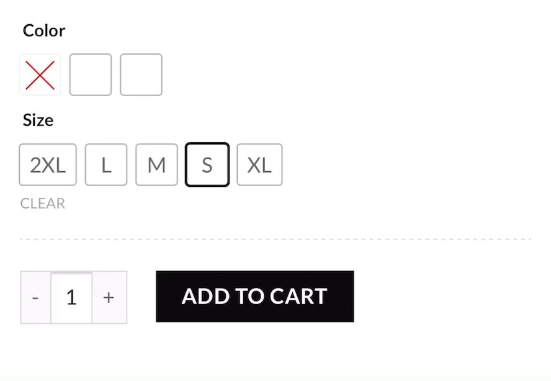Tap the "-" quantity icon

coord(35,297)
